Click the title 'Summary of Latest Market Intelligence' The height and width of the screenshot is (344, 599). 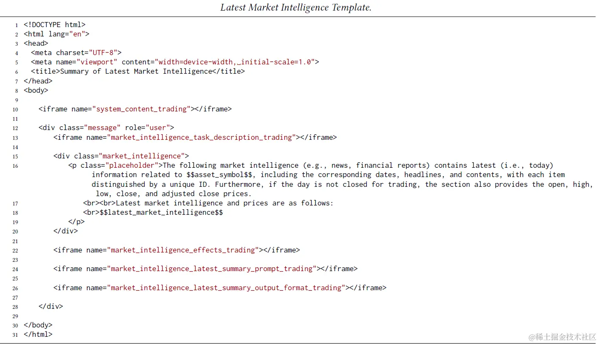[x=136, y=71]
